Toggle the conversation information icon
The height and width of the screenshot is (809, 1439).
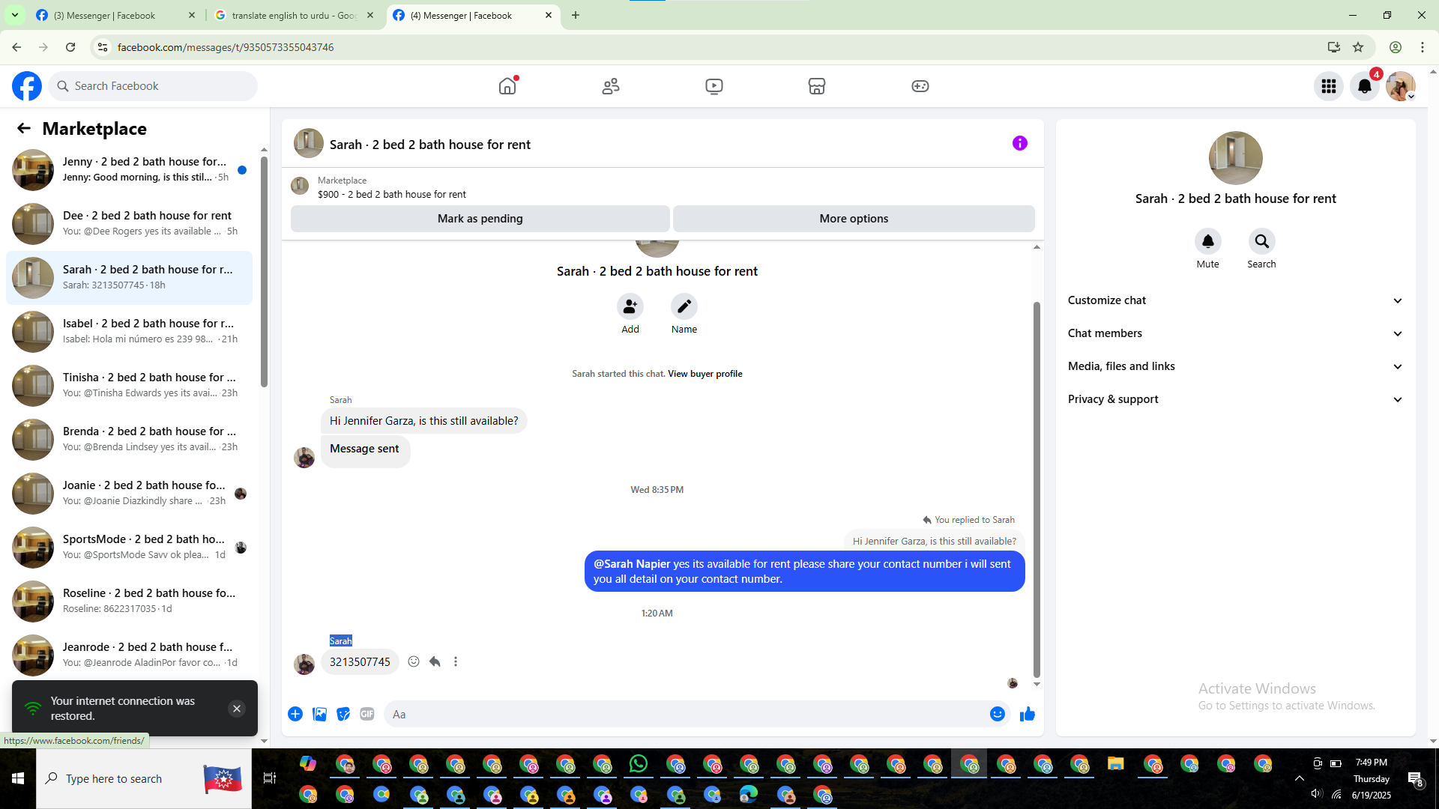tap(1020, 143)
